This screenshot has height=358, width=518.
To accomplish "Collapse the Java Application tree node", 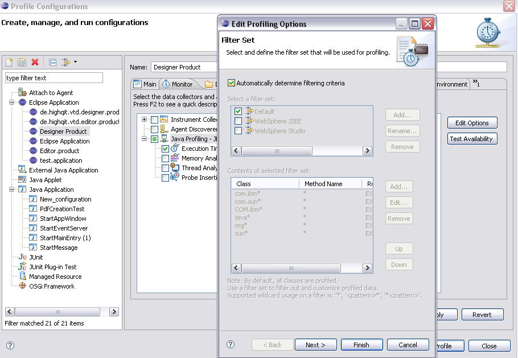I will click(11, 189).
